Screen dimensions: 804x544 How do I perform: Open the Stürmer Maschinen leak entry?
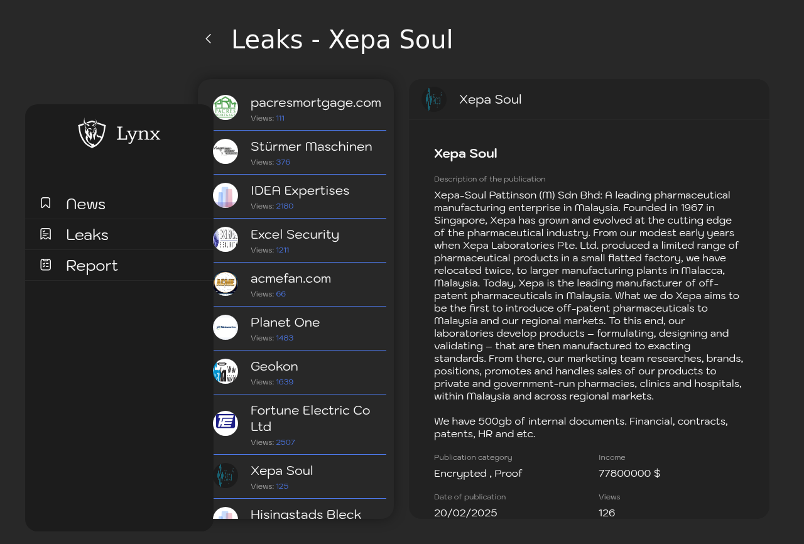click(300, 152)
